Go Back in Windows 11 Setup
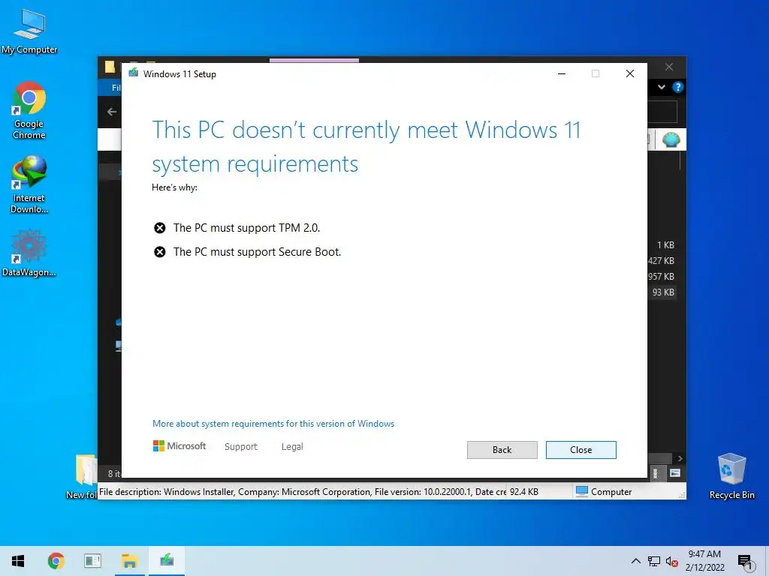Image resolution: width=769 pixels, height=576 pixels. (x=502, y=450)
